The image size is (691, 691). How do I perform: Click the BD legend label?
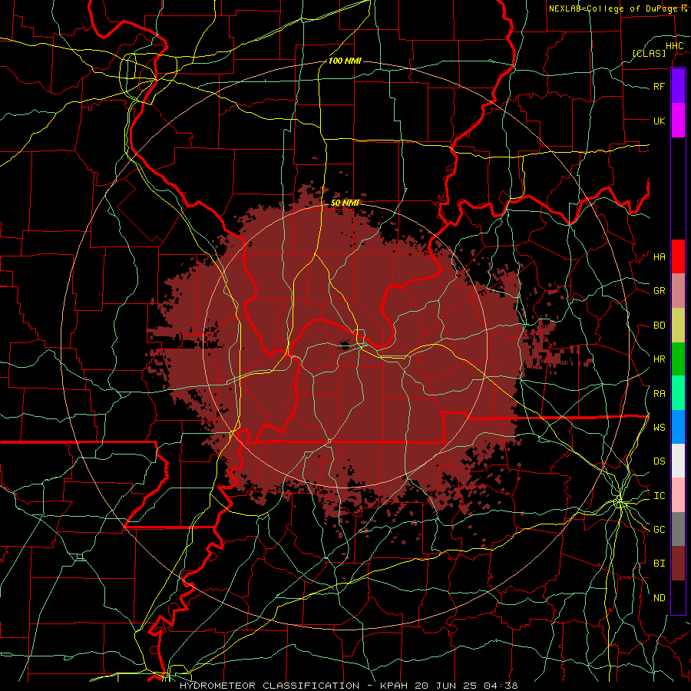[659, 326]
